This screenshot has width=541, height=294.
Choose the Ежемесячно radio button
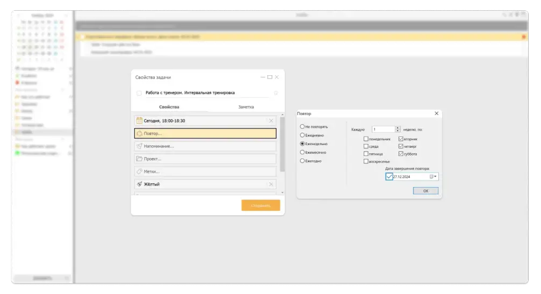(302, 152)
